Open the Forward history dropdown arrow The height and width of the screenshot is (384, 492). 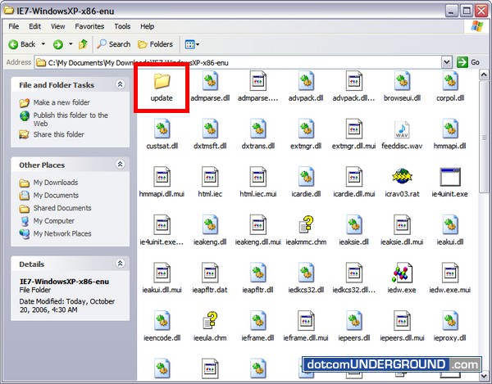(x=71, y=44)
